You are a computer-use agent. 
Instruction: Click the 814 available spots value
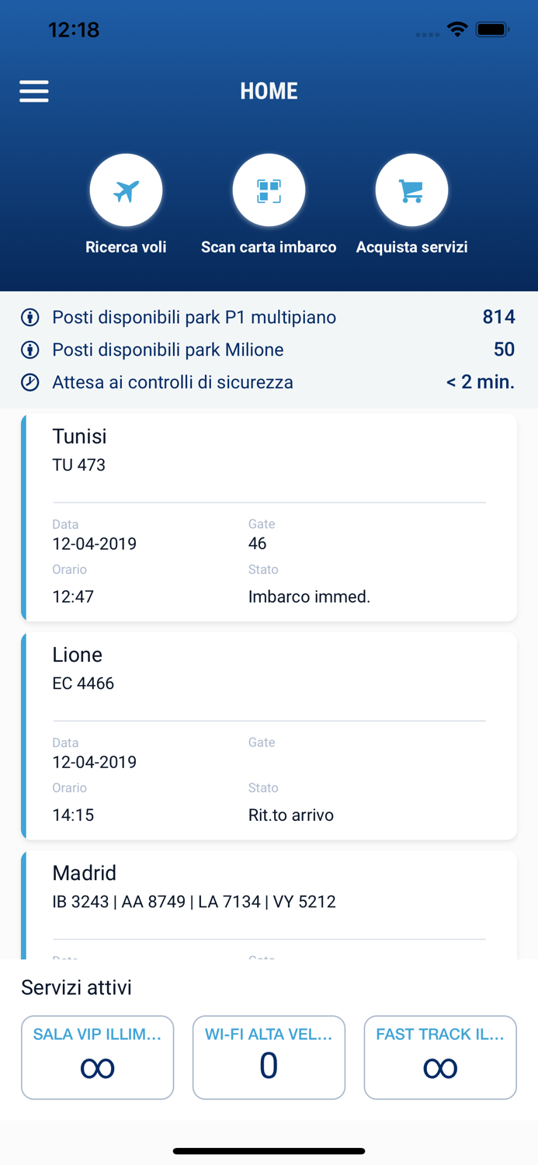pyautogui.click(x=502, y=317)
